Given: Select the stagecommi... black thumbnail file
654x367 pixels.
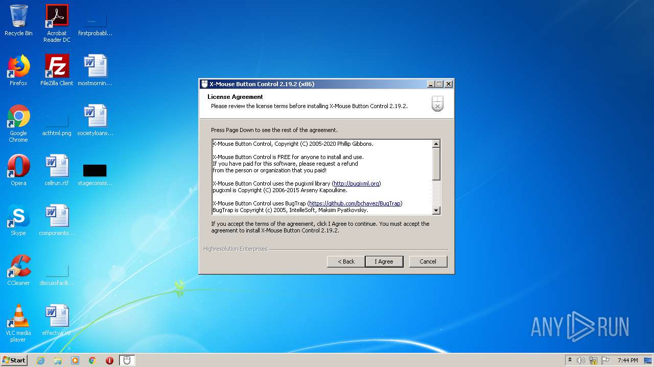Looking at the screenshot, I should coord(95,174).
